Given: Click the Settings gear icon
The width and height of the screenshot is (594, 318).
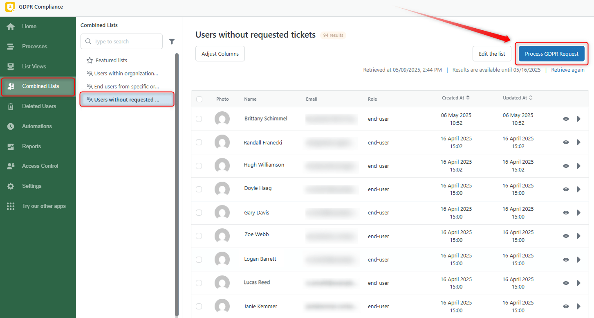Looking at the screenshot, I should (x=11, y=186).
